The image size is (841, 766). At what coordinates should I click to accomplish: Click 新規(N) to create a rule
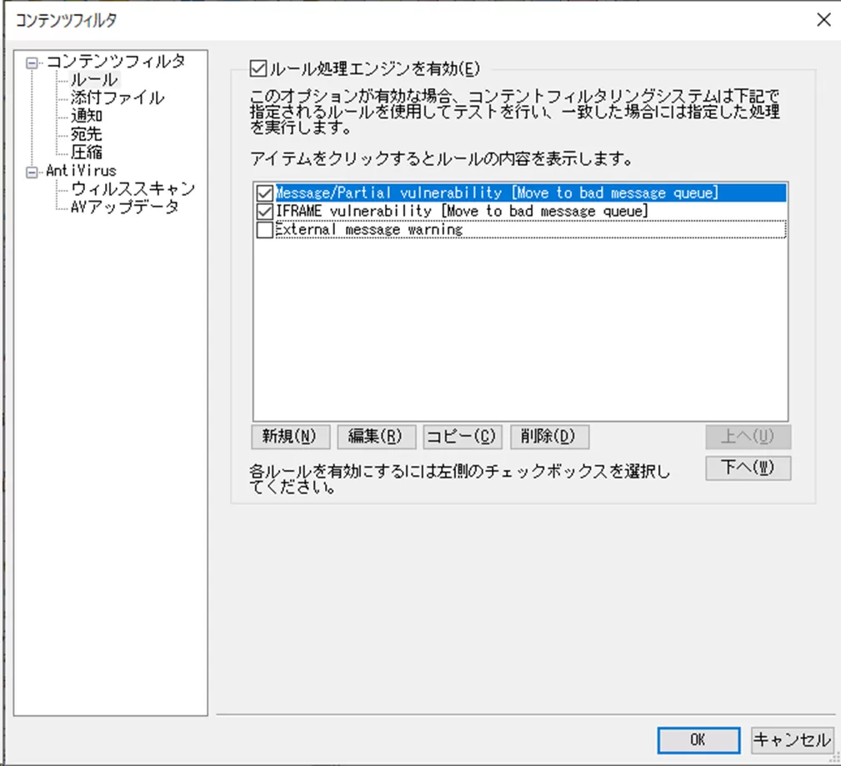click(x=290, y=437)
